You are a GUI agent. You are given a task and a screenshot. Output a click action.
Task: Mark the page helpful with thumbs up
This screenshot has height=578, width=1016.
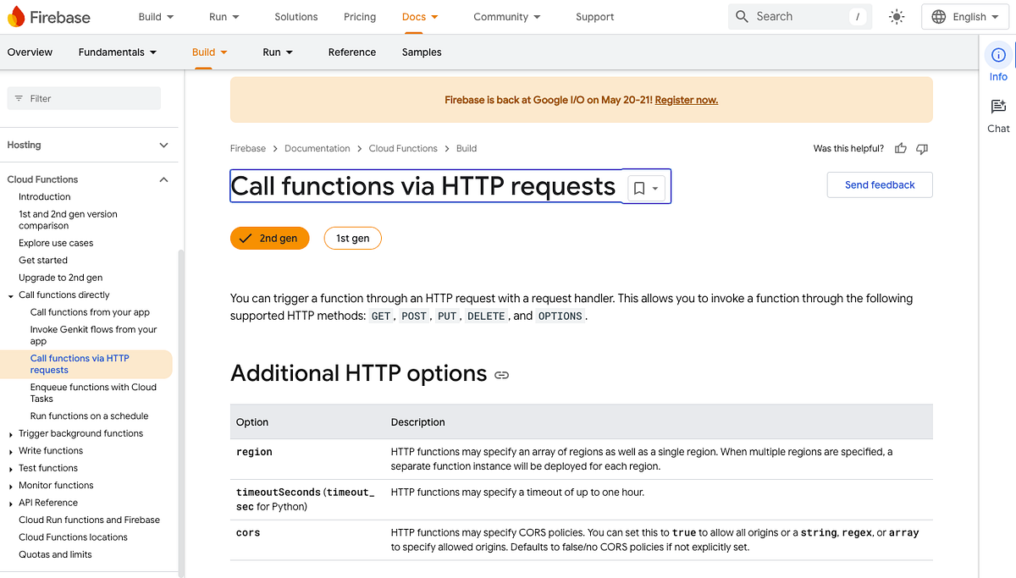tap(900, 148)
